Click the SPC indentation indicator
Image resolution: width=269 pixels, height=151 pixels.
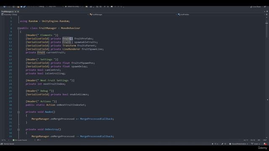coord(259,140)
